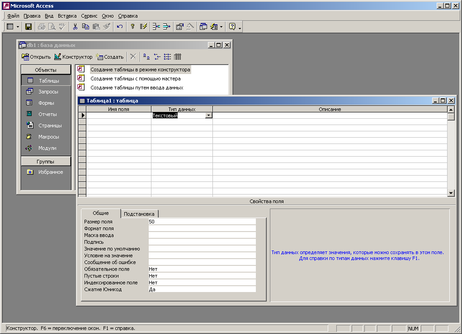The image size is (462, 334).
Task: Select 'Создание таблицы в режиме конструктора'
Action: [140, 70]
